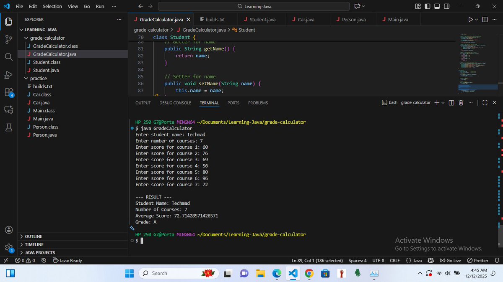Open the new terminal profile dropdown

pos(443,103)
